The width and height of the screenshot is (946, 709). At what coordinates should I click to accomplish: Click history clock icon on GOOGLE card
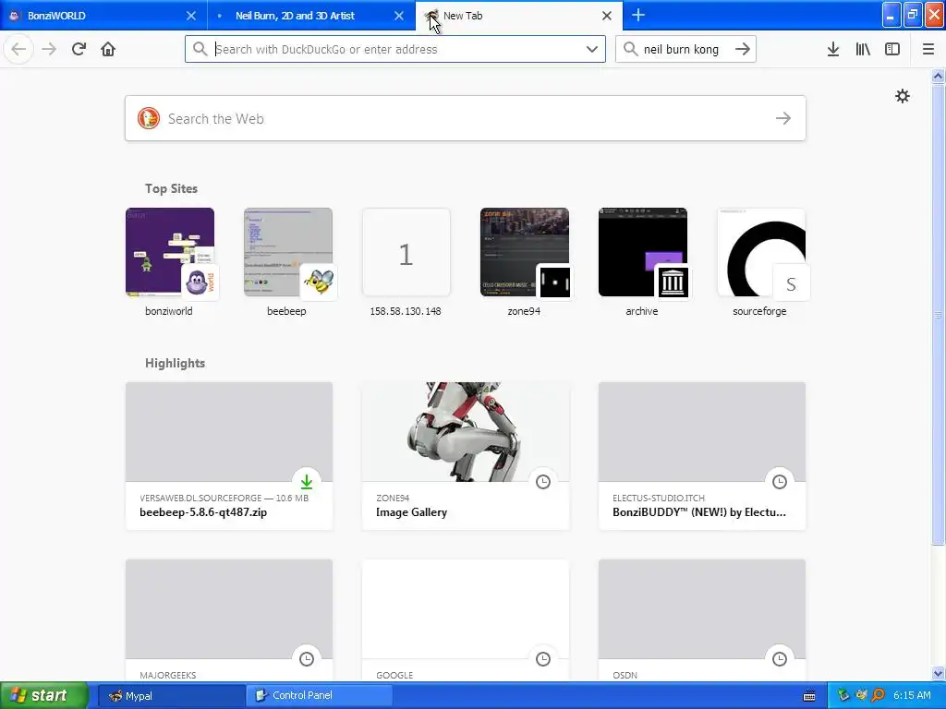point(543,658)
